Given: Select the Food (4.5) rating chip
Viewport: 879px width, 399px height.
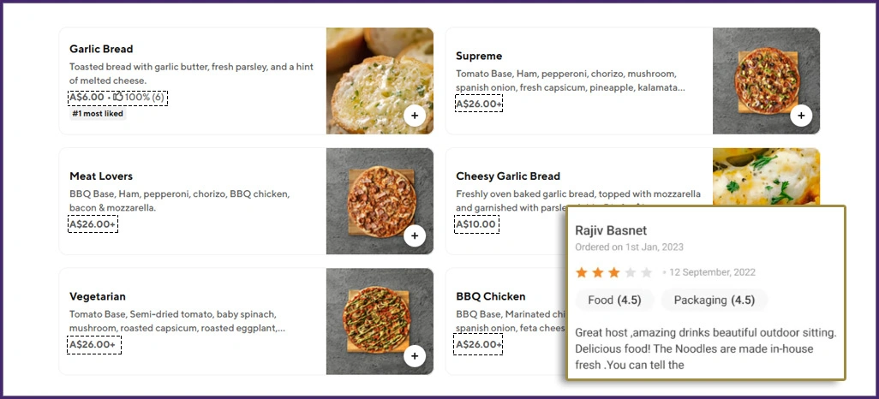Looking at the screenshot, I should 614,301.
